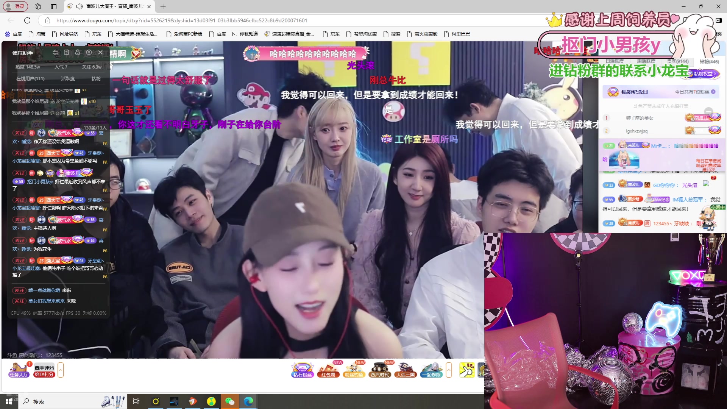Expand the right game icons up-arrow
727x409 pixels.
449,370
